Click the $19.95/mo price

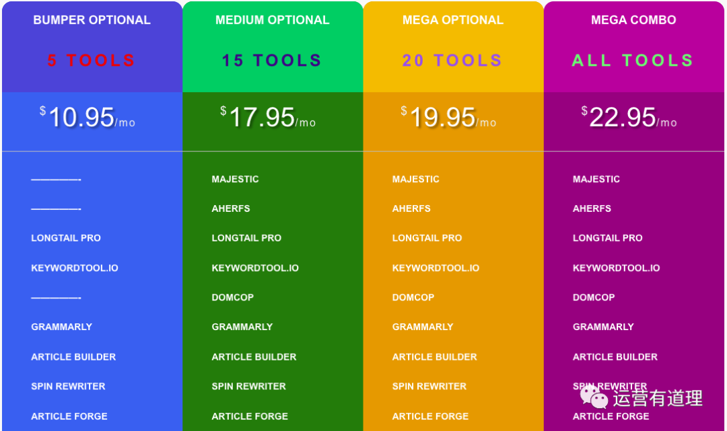(x=448, y=117)
